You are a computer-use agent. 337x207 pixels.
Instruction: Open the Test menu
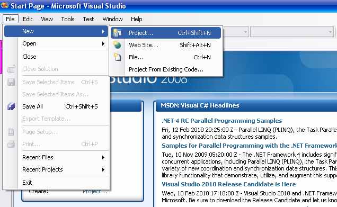coord(88,19)
